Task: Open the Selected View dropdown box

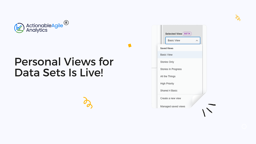Action: [182, 41]
